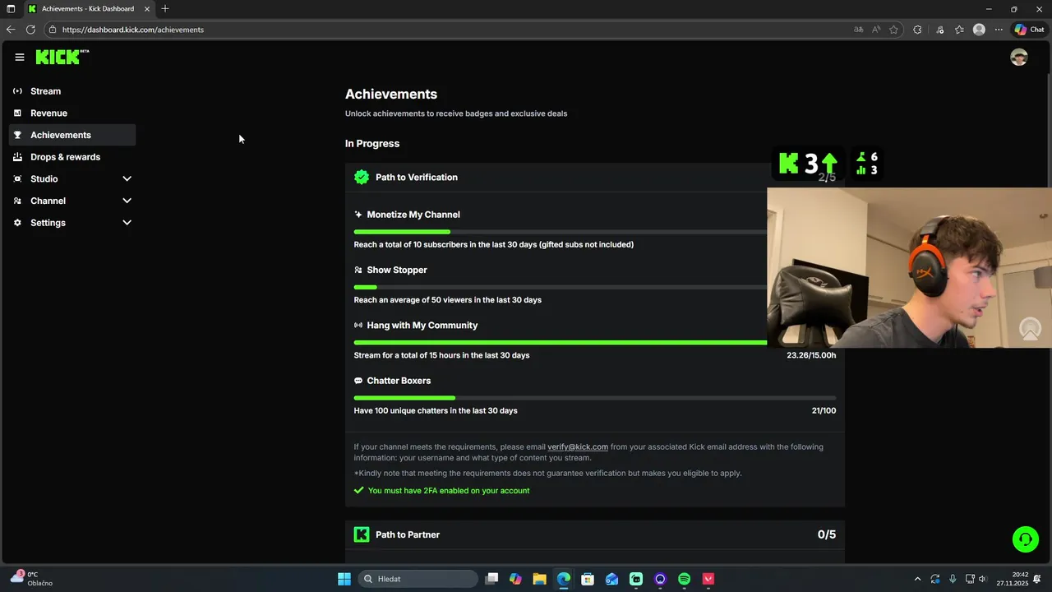Open the Edge profile avatar in toolbar
This screenshot has width=1052, height=592.
click(x=979, y=30)
